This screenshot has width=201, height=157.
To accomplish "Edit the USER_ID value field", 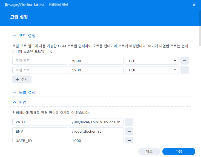I will 96,141.
